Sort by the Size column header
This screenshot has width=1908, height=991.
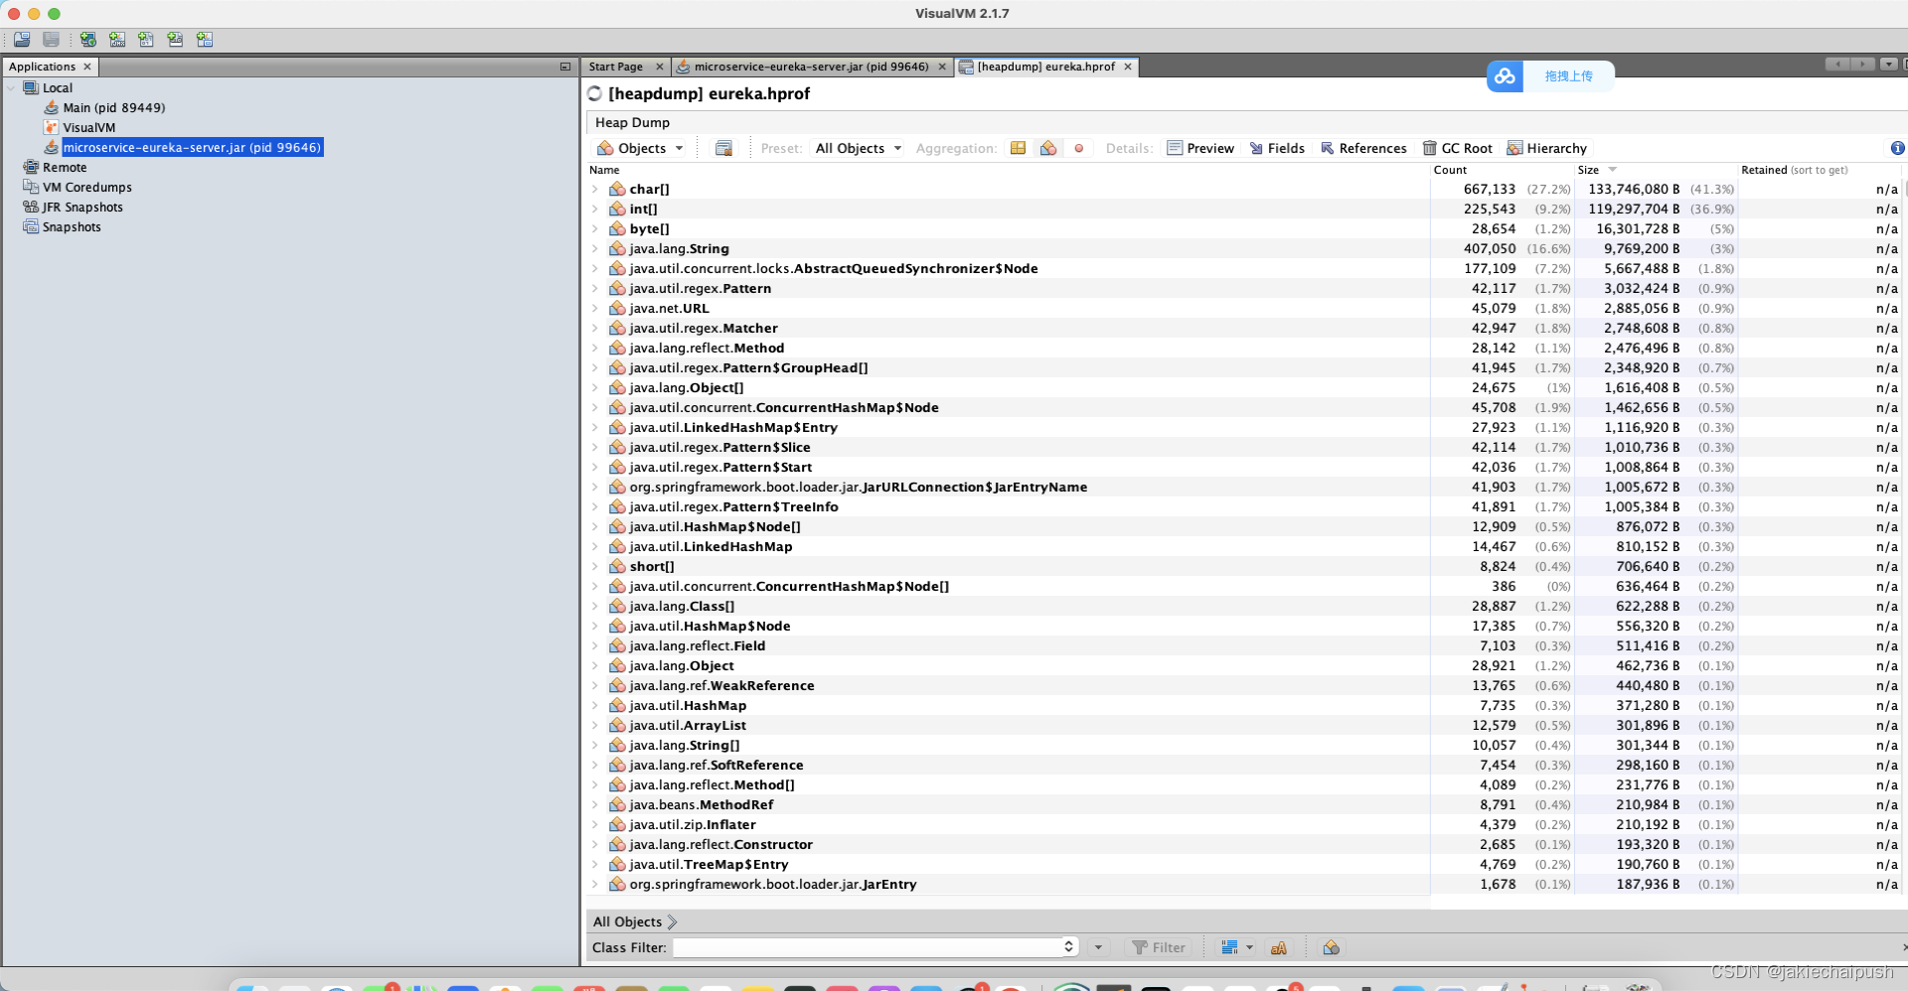pyautogui.click(x=1655, y=170)
